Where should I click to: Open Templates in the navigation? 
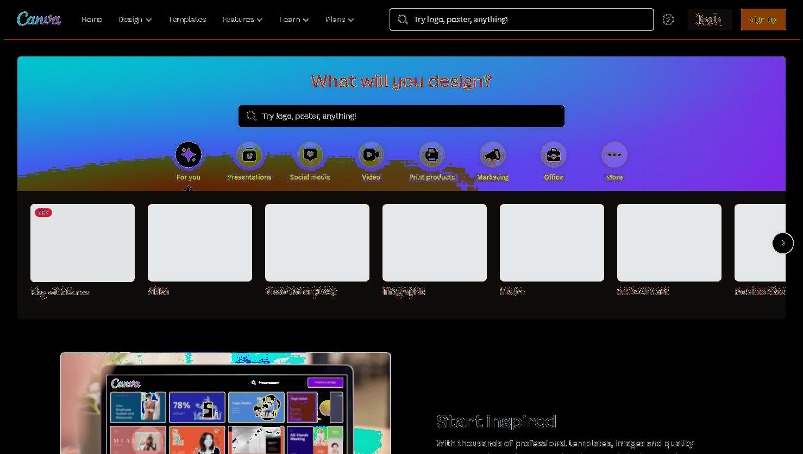tap(187, 20)
